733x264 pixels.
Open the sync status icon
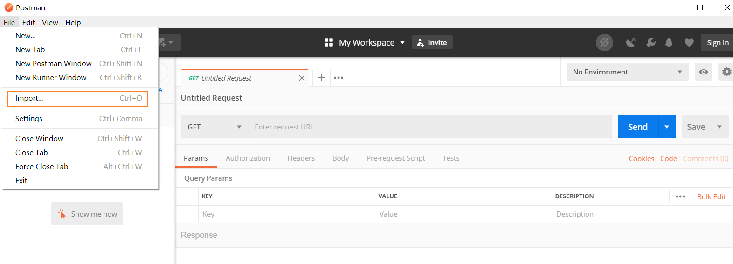click(x=604, y=42)
